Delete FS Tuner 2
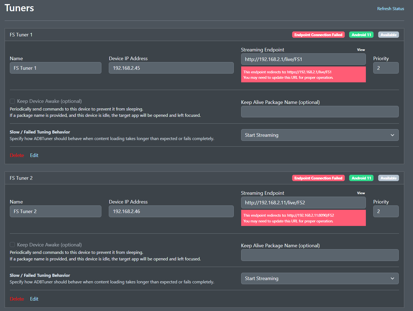413x311 pixels. coord(17,299)
